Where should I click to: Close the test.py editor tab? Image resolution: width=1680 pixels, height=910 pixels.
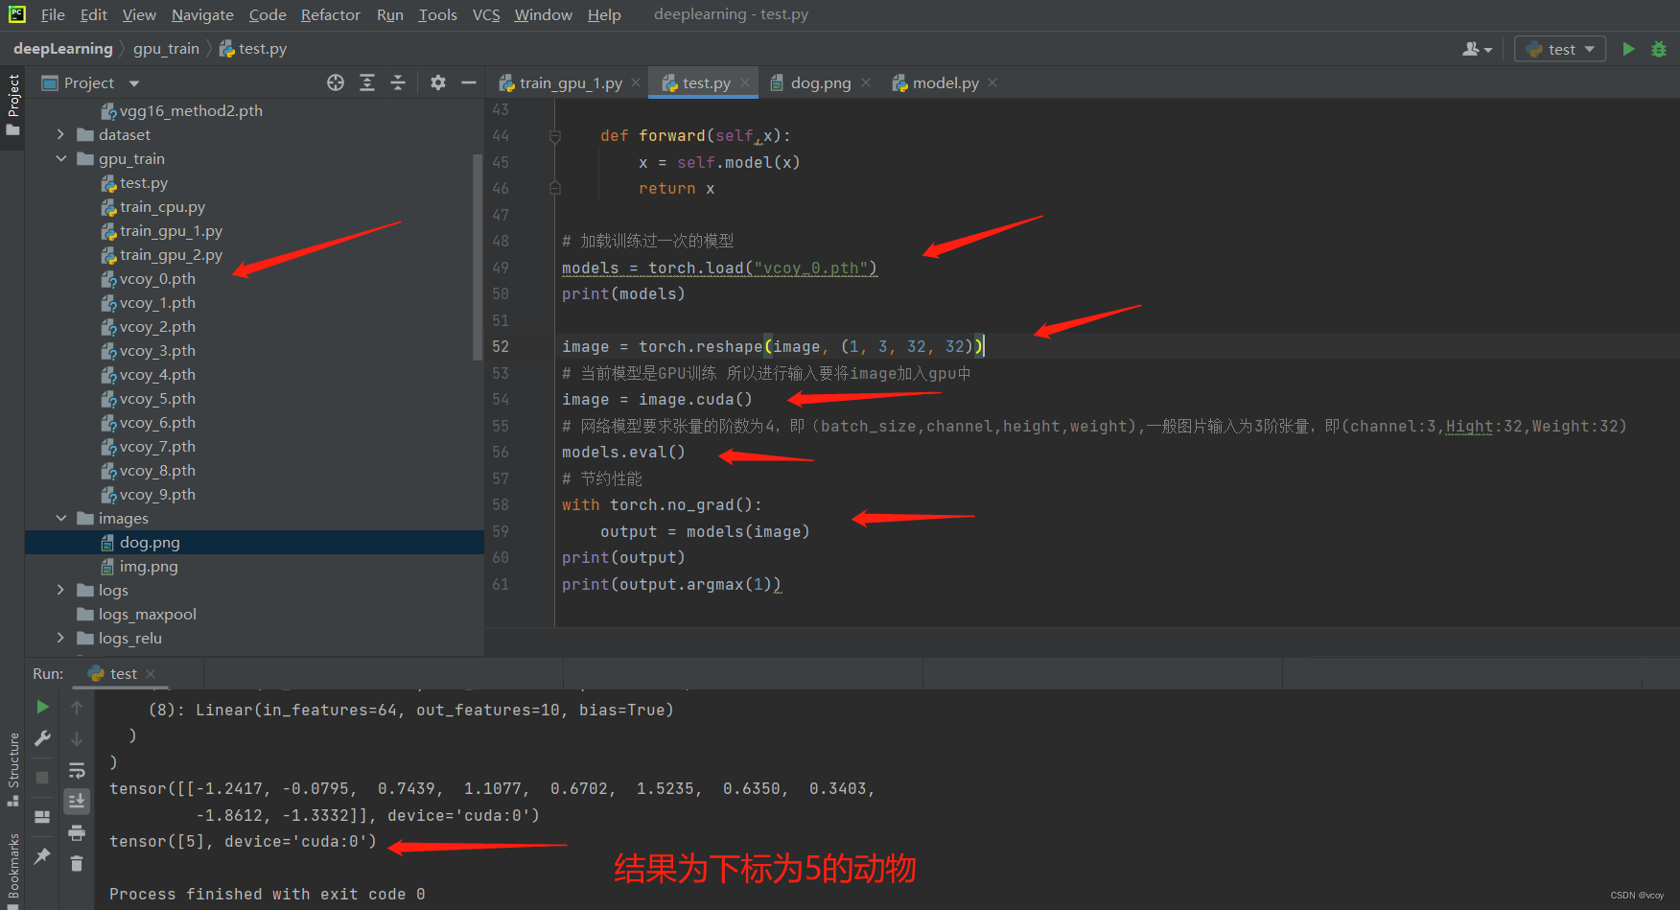(x=745, y=83)
